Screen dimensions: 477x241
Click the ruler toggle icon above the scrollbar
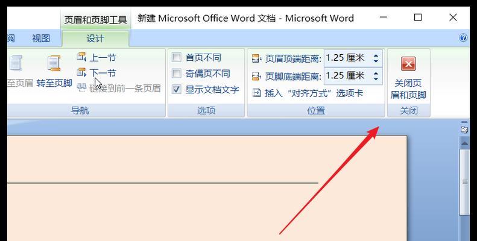464,130
